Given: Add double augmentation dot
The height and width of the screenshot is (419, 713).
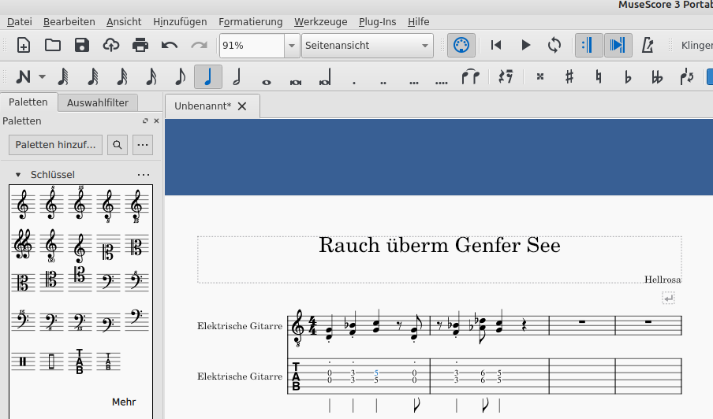Looking at the screenshot, I should (x=383, y=83).
